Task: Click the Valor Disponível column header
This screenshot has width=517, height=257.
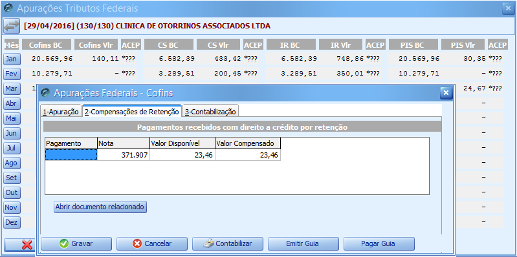Action: pos(182,143)
